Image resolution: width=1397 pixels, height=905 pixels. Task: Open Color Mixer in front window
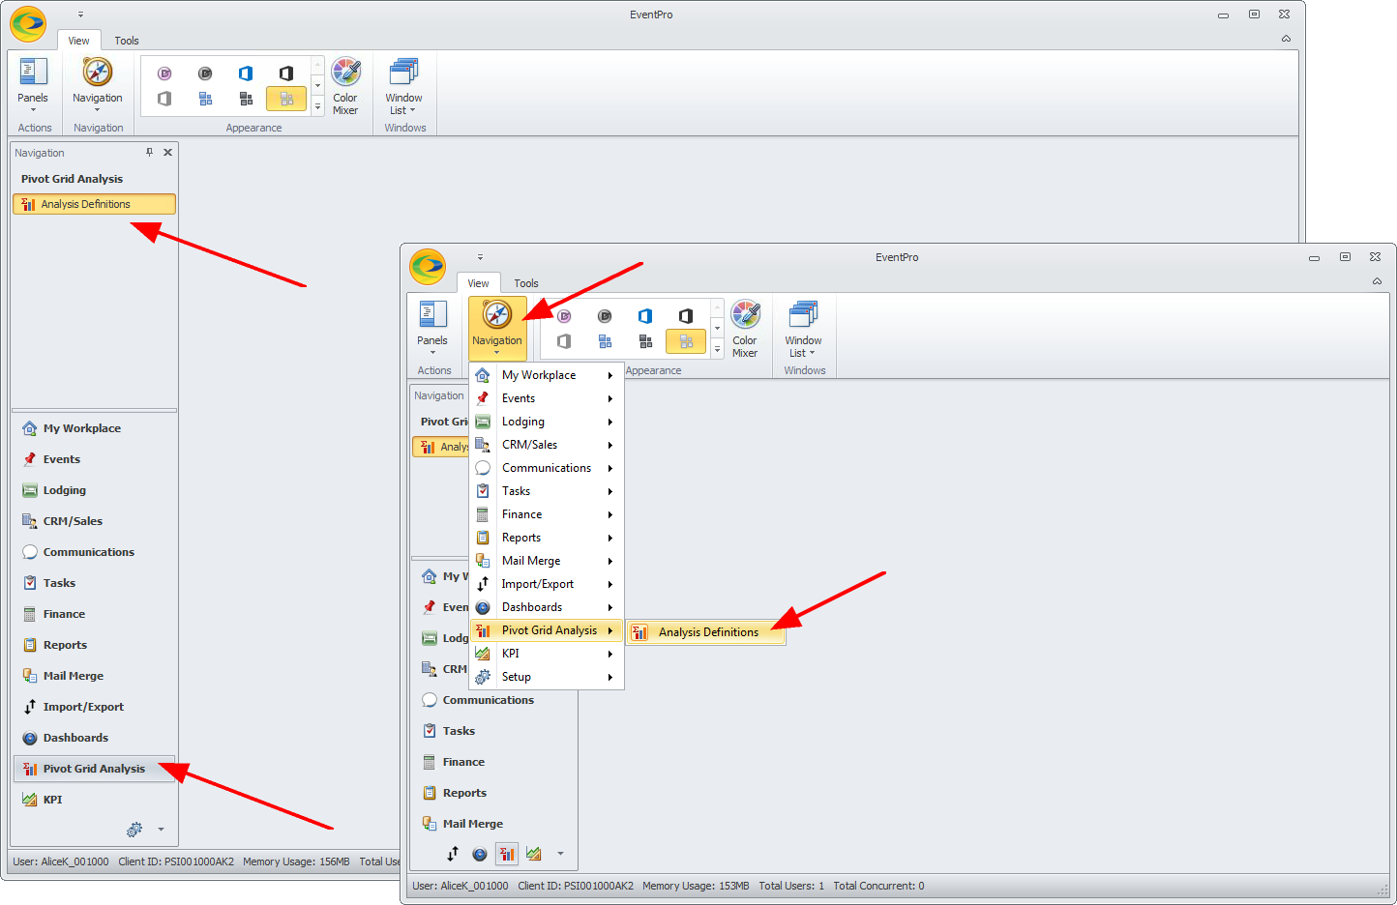click(745, 328)
